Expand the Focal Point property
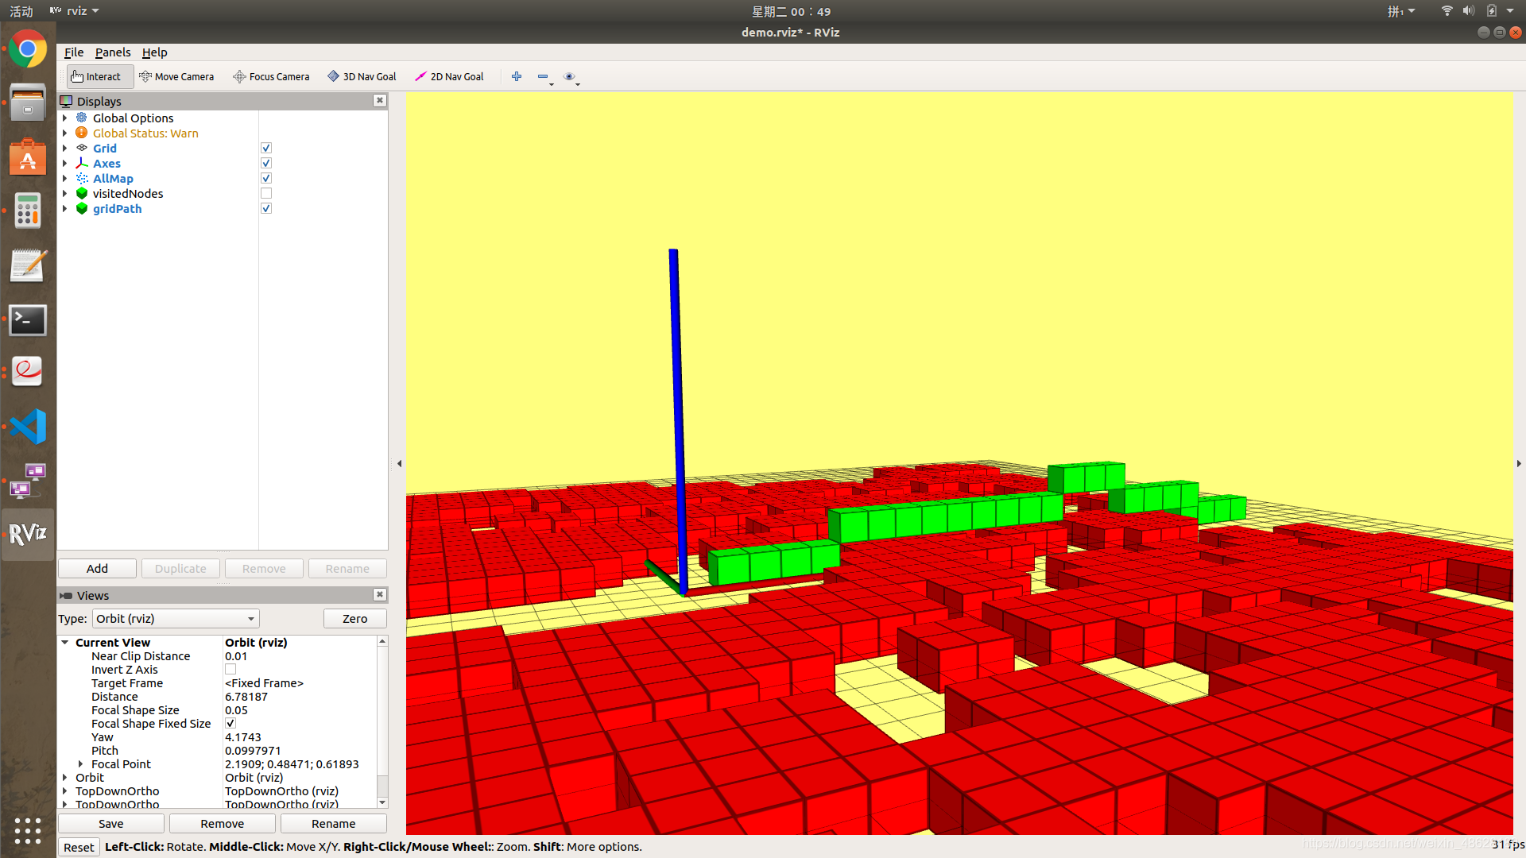1526x858 pixels. [x=80, y=764]
